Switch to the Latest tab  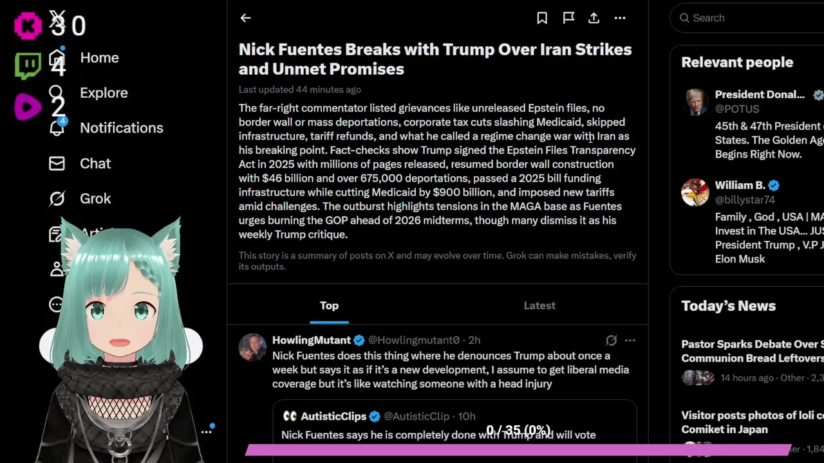[539, 305]
